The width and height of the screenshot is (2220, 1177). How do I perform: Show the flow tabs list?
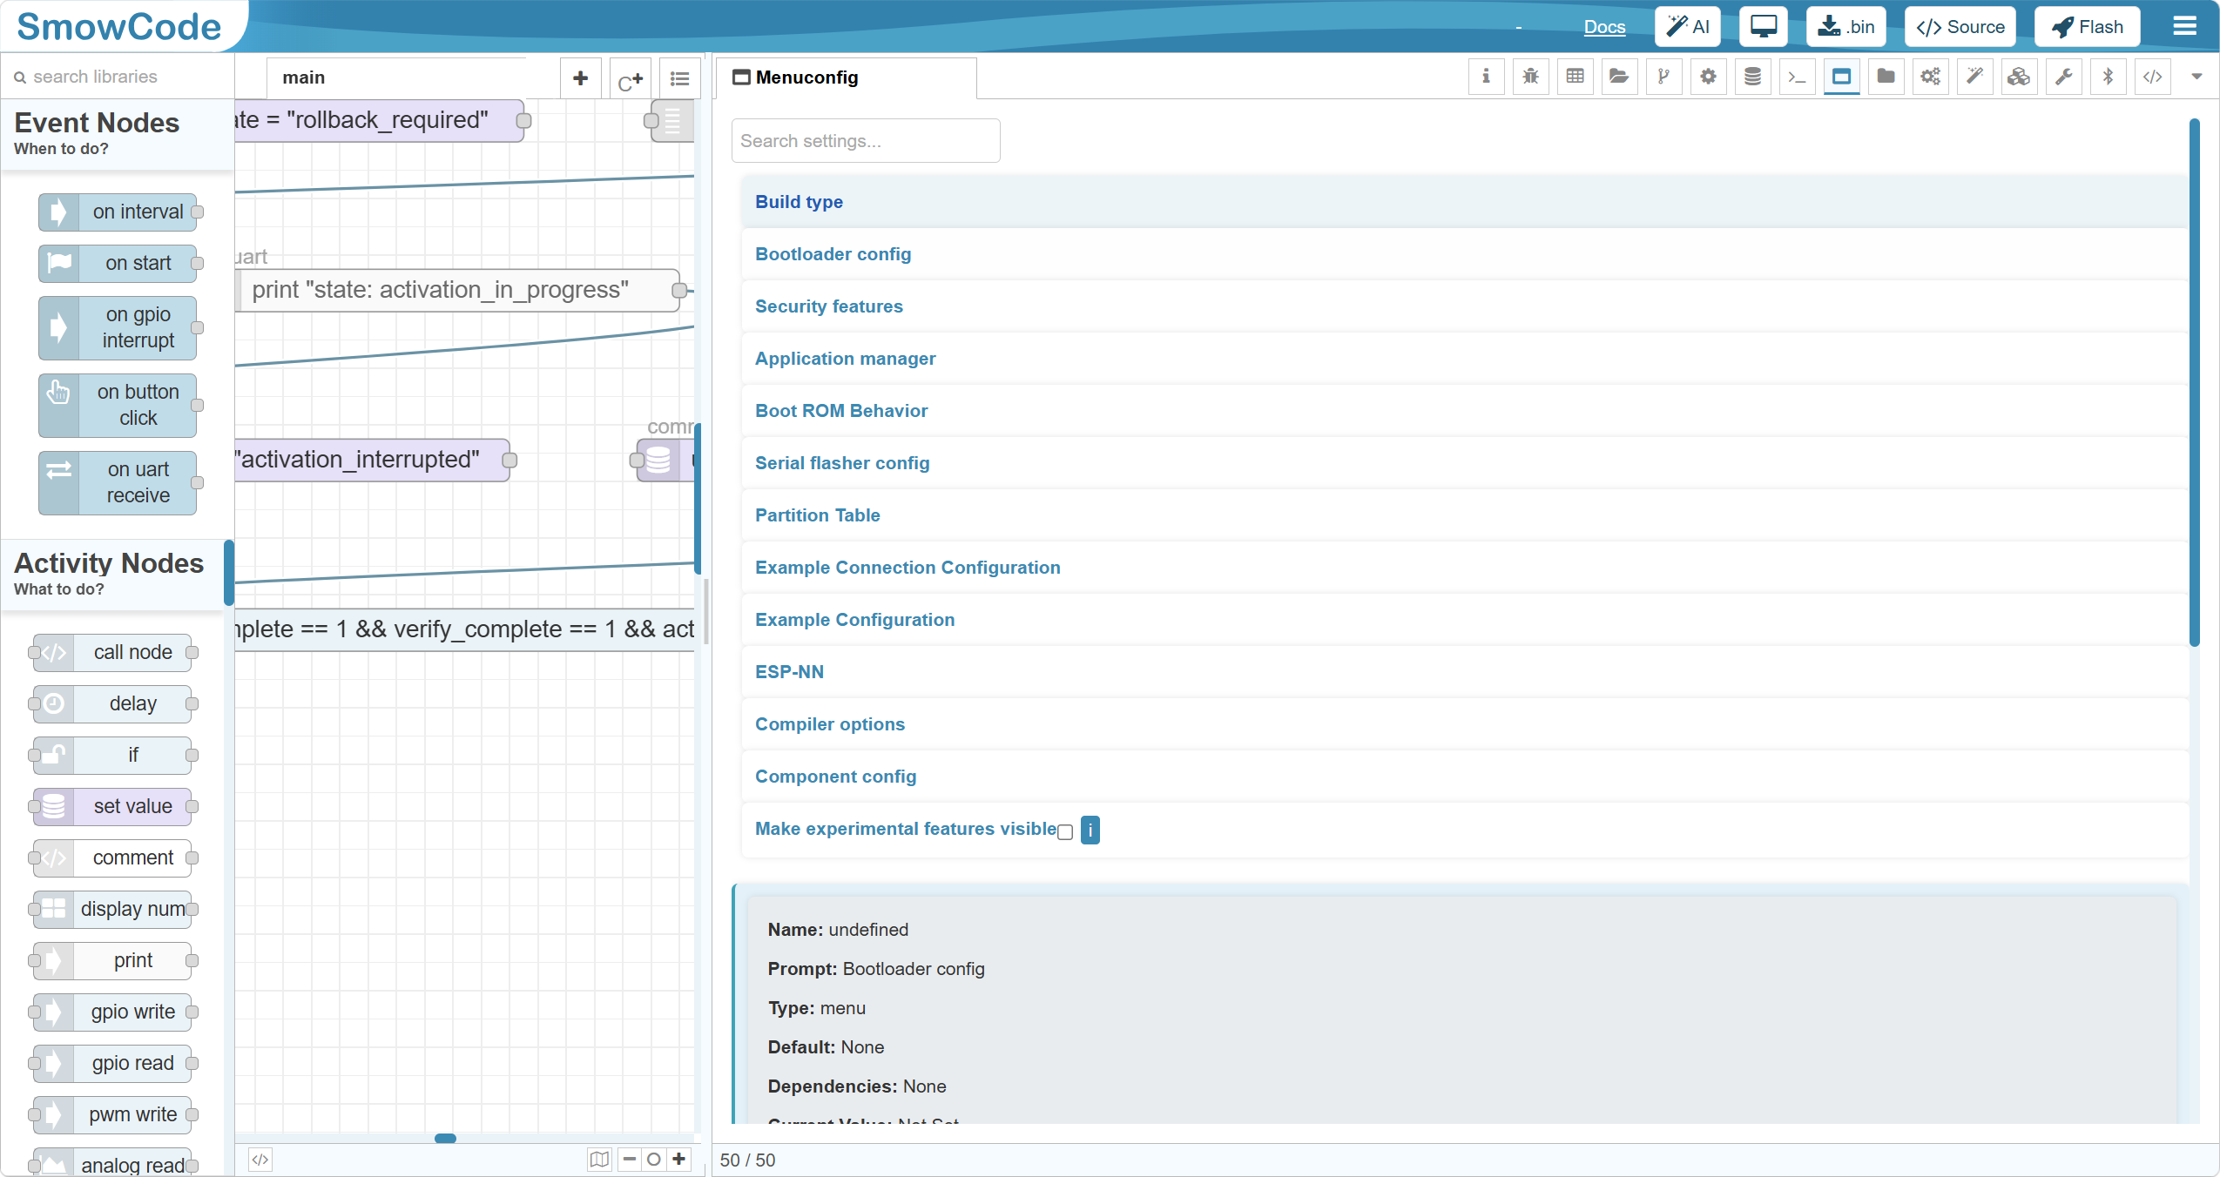679,78
